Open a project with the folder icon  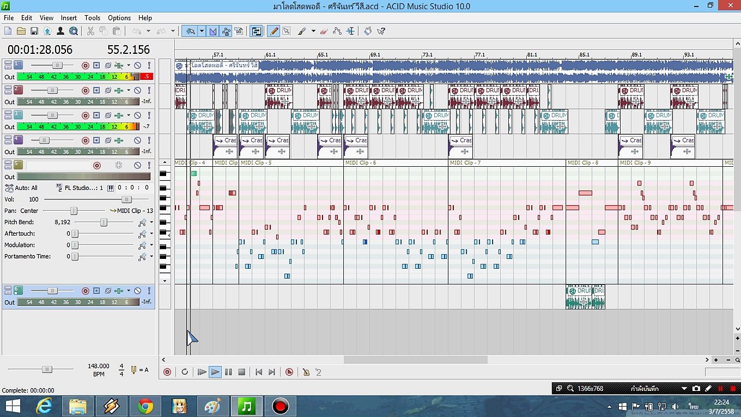[21, 31]
